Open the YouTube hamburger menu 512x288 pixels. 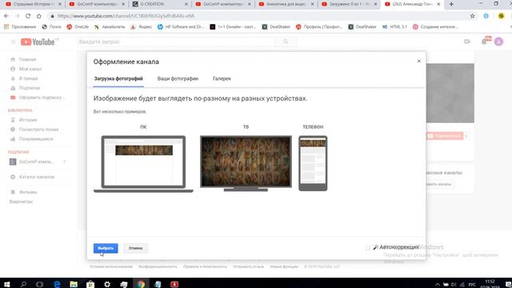point(13,42)
